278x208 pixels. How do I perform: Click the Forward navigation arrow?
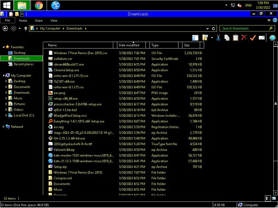pyautogui.click(x=13, y=28)
